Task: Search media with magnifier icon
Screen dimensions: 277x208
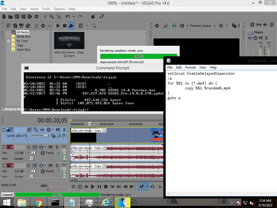Action: (94, 26)
